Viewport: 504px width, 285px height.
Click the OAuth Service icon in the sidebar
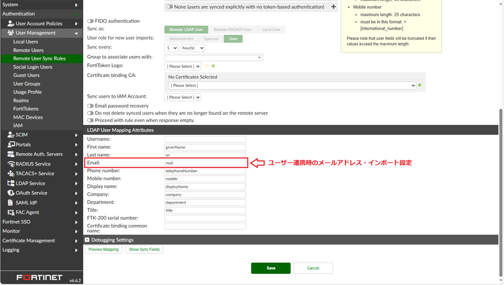pyautogui.click(x=11, y=193)
